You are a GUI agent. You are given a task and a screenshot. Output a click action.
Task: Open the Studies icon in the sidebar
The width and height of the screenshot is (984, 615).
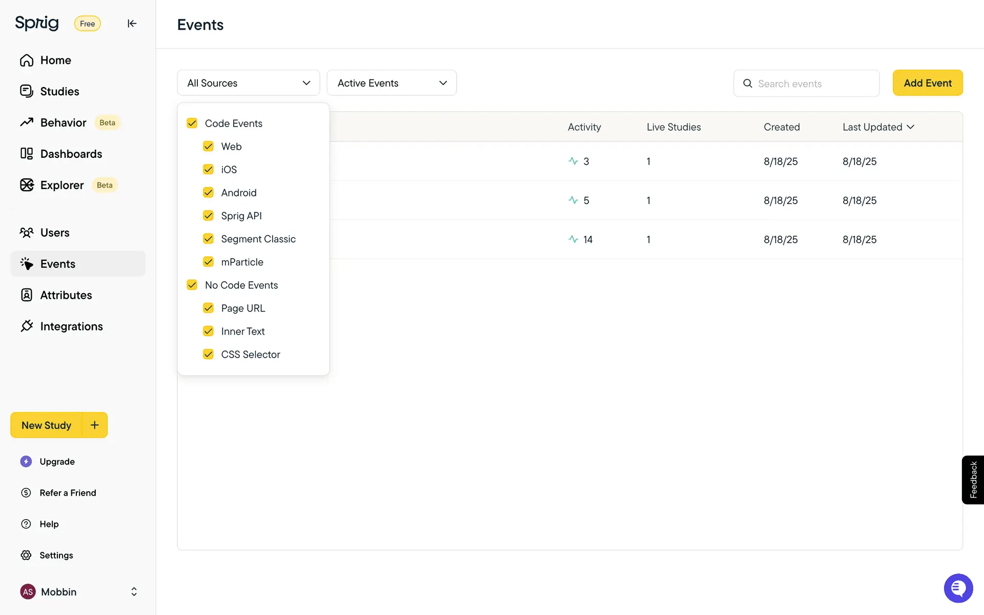coord(27,91)
